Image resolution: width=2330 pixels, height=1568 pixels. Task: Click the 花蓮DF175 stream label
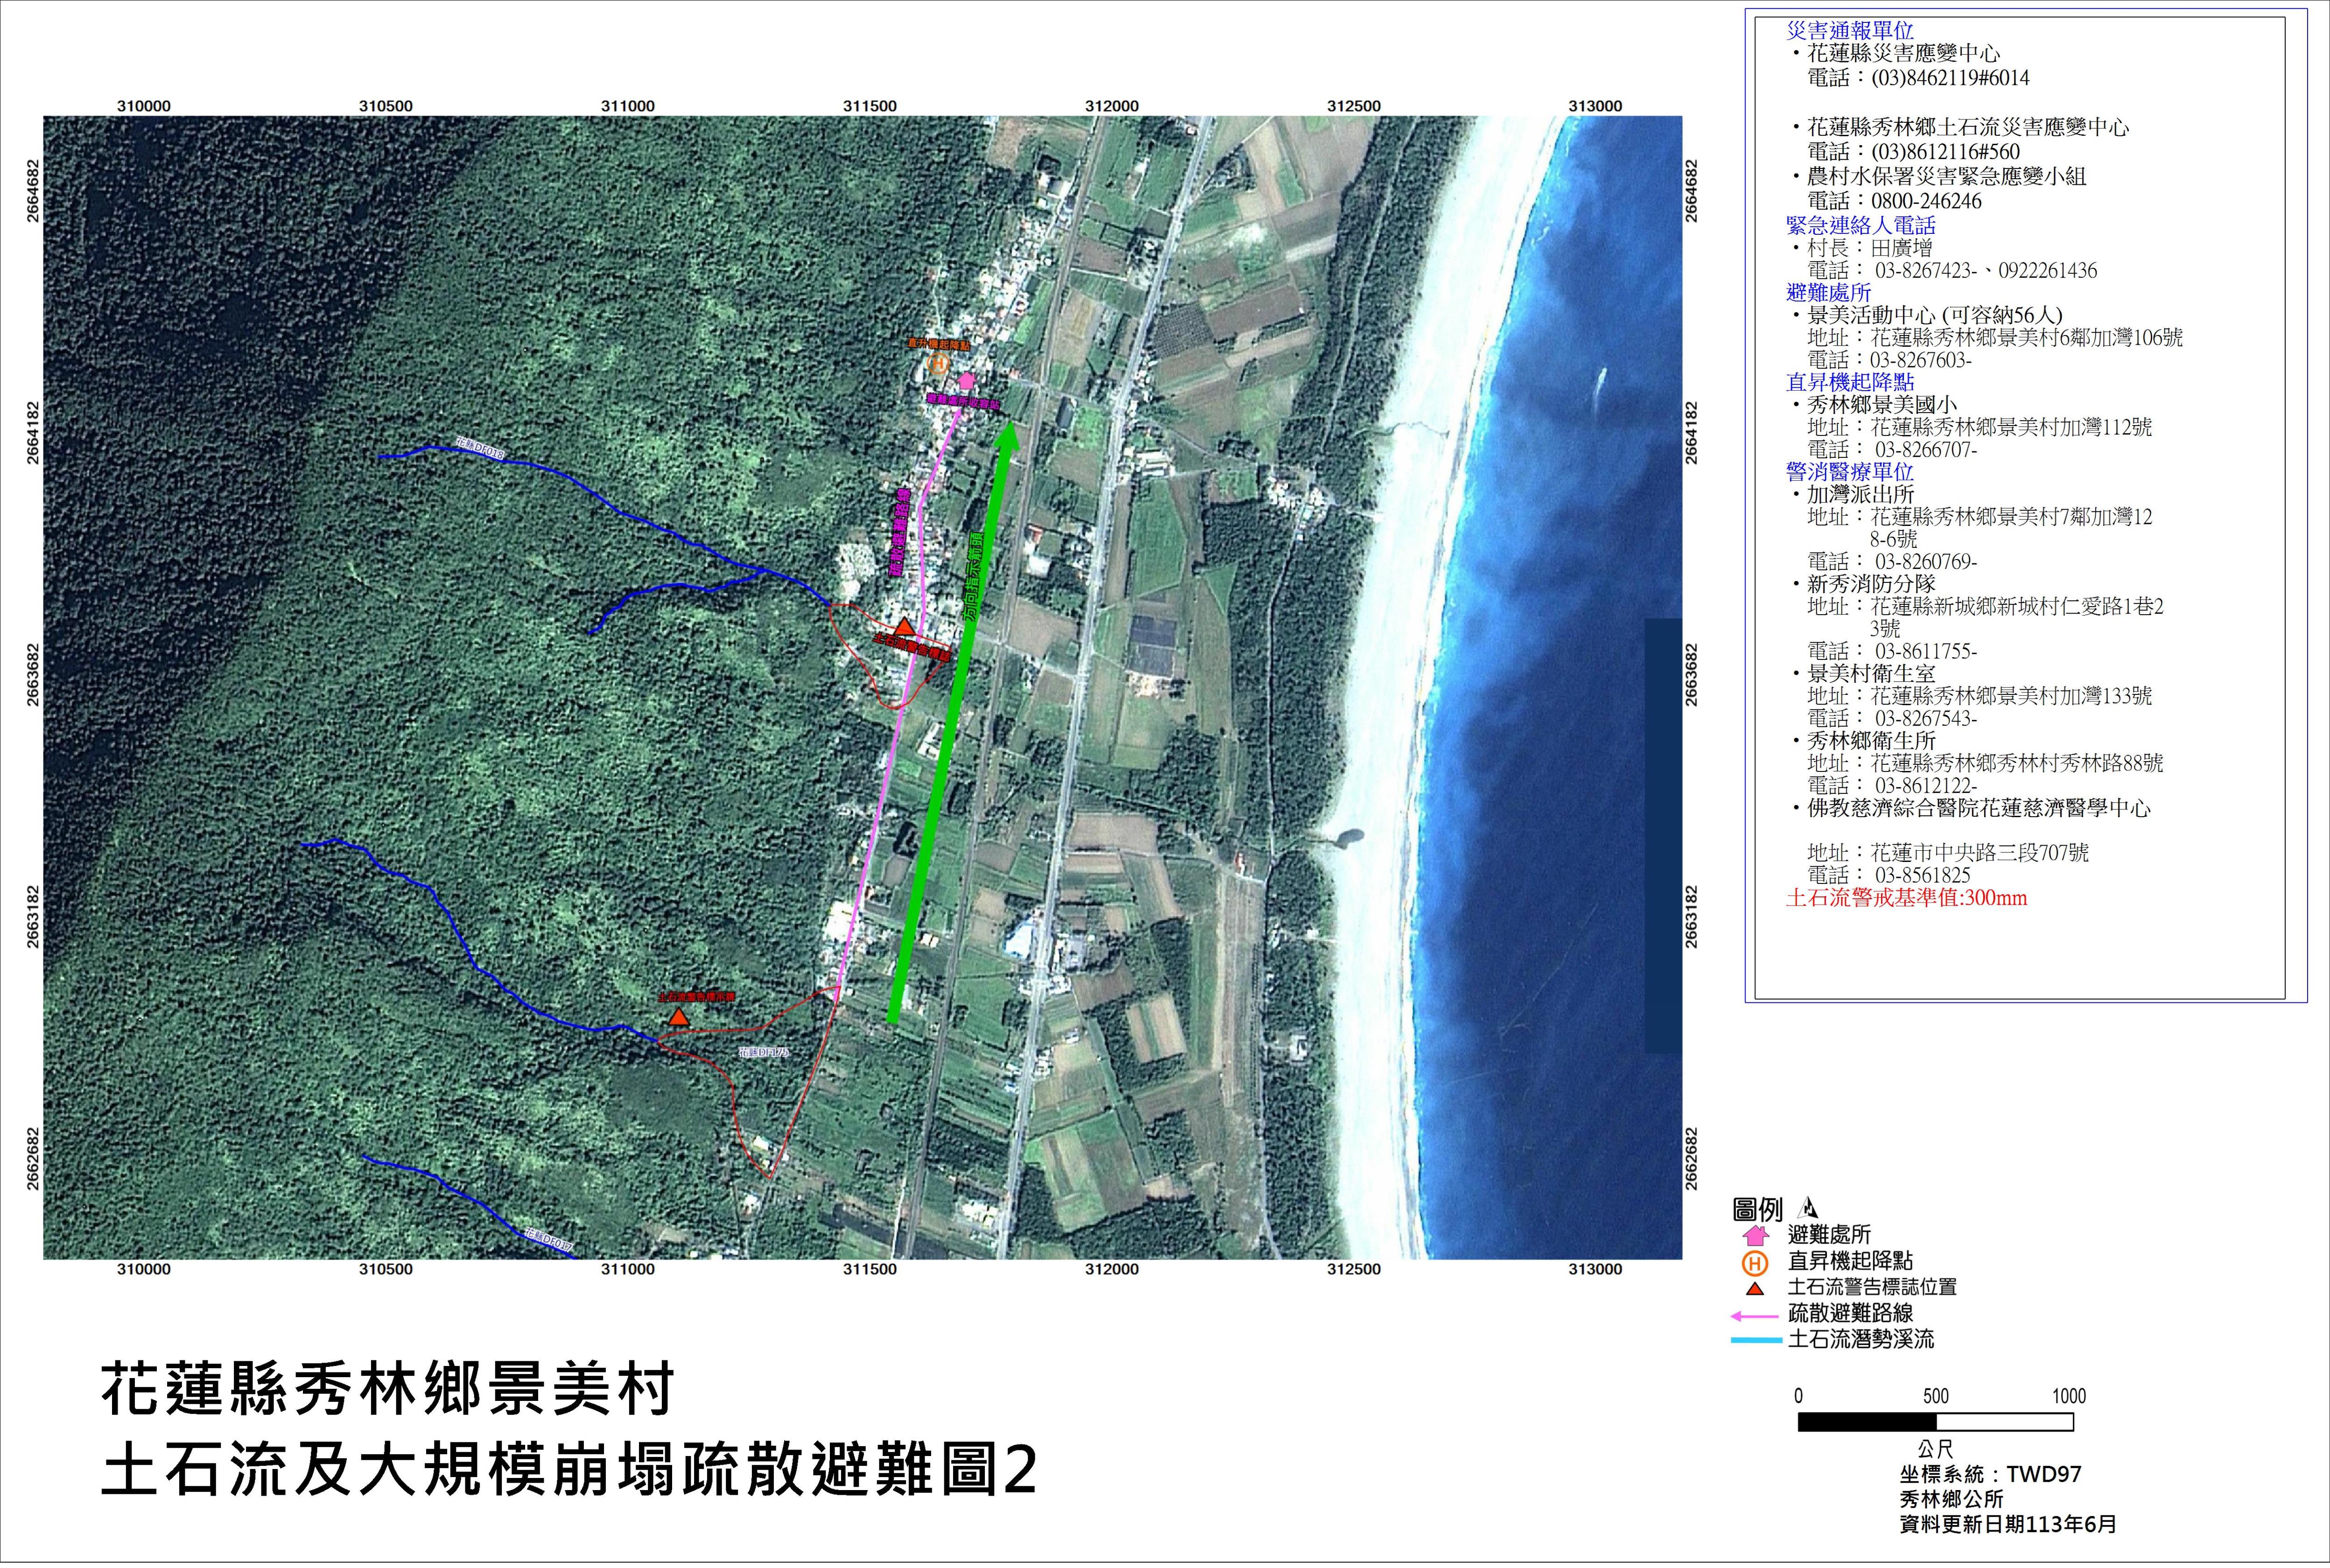[x=764, y=1053]
